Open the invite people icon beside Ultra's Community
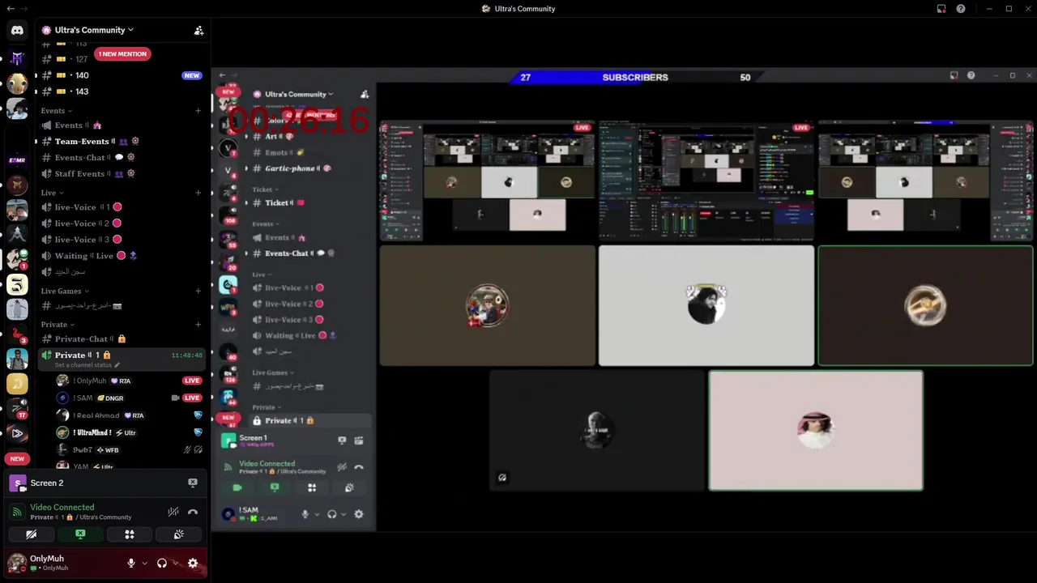Screen dimensions: 1037x583 tap(198, 30)
